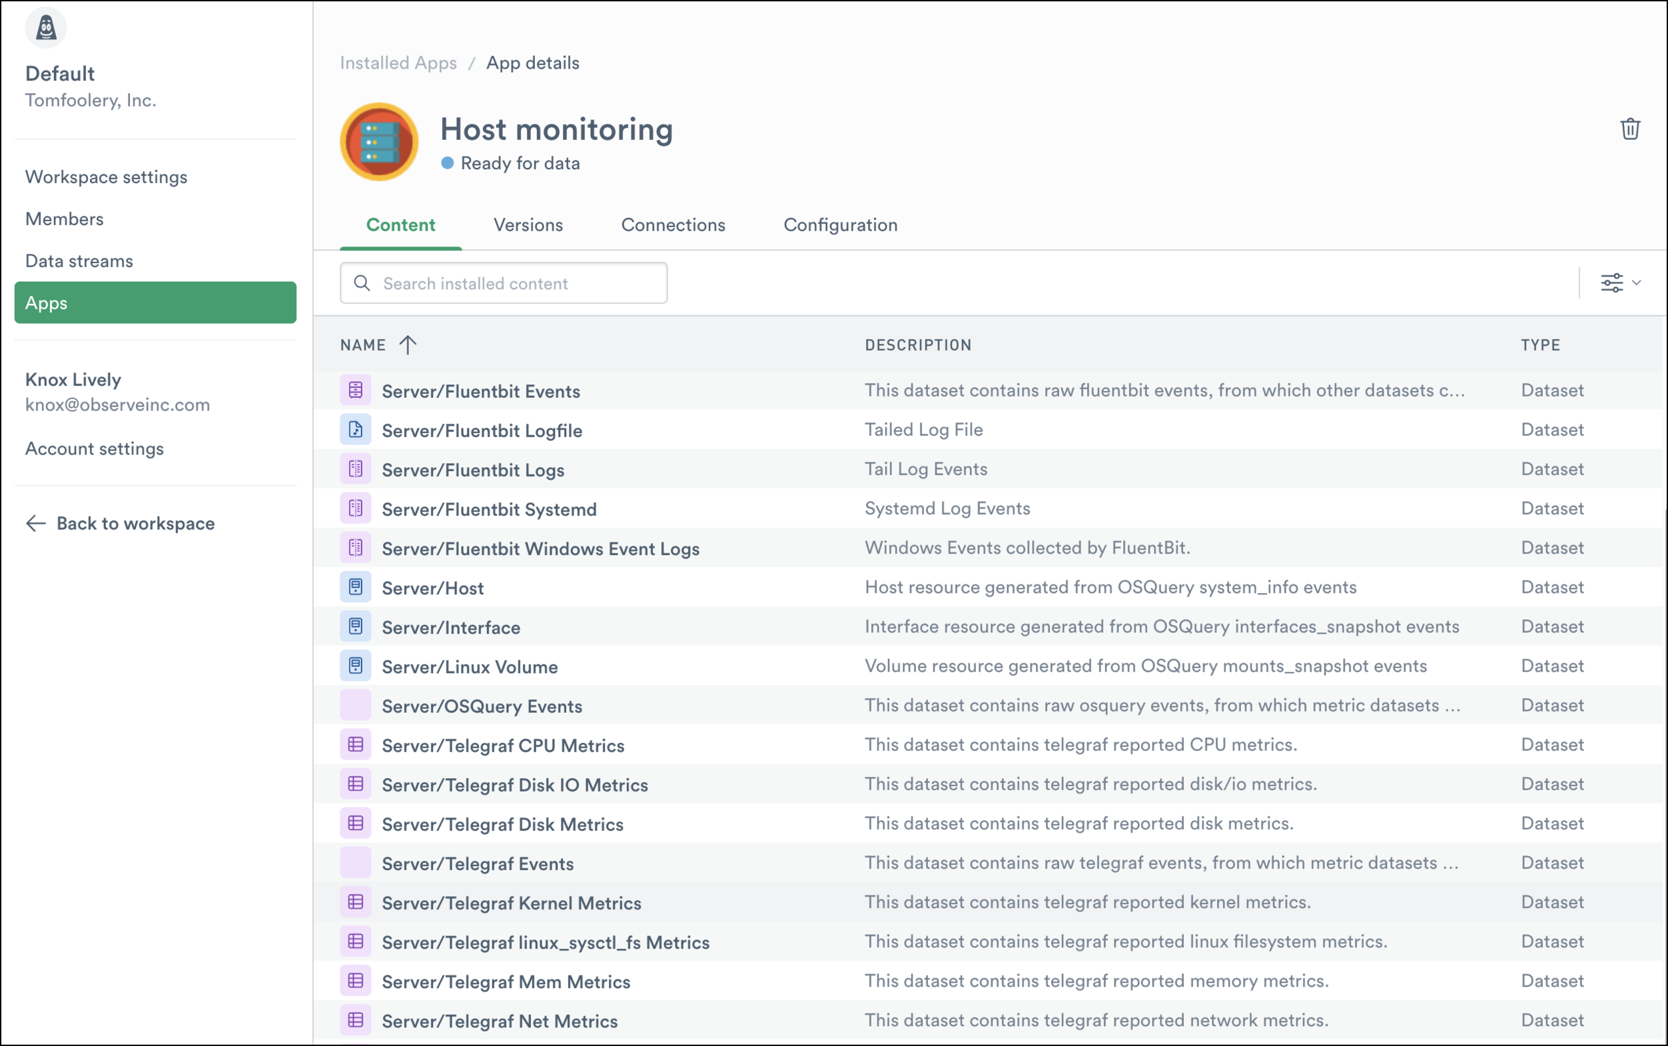Click the NAME column header

pyautogui.click(x=363, y=345)
